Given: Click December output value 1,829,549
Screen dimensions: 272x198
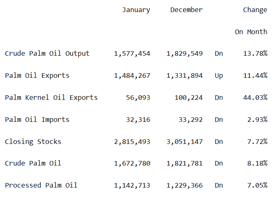Looking at the screenshot, I should tap(184, 54).
